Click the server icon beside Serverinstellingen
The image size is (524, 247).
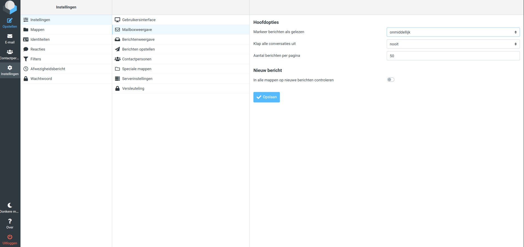pyautogui.click(x=117, y=79)
